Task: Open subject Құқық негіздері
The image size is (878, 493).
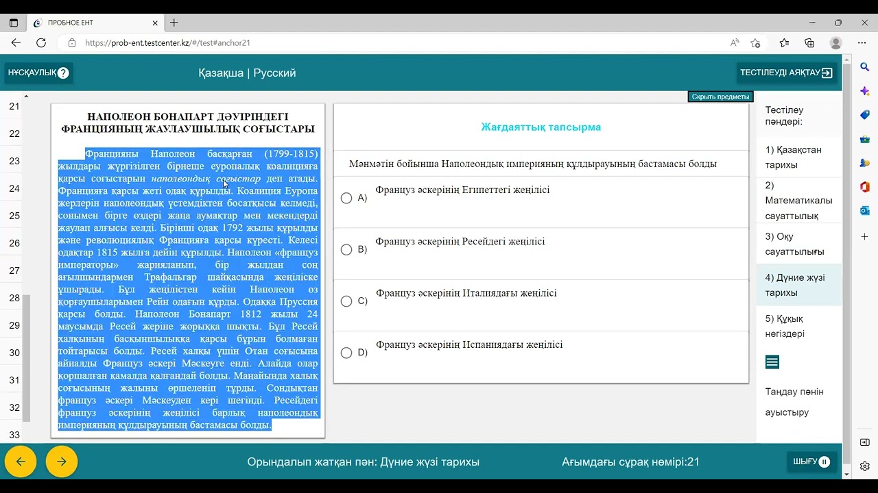Action: coord(798,326)
